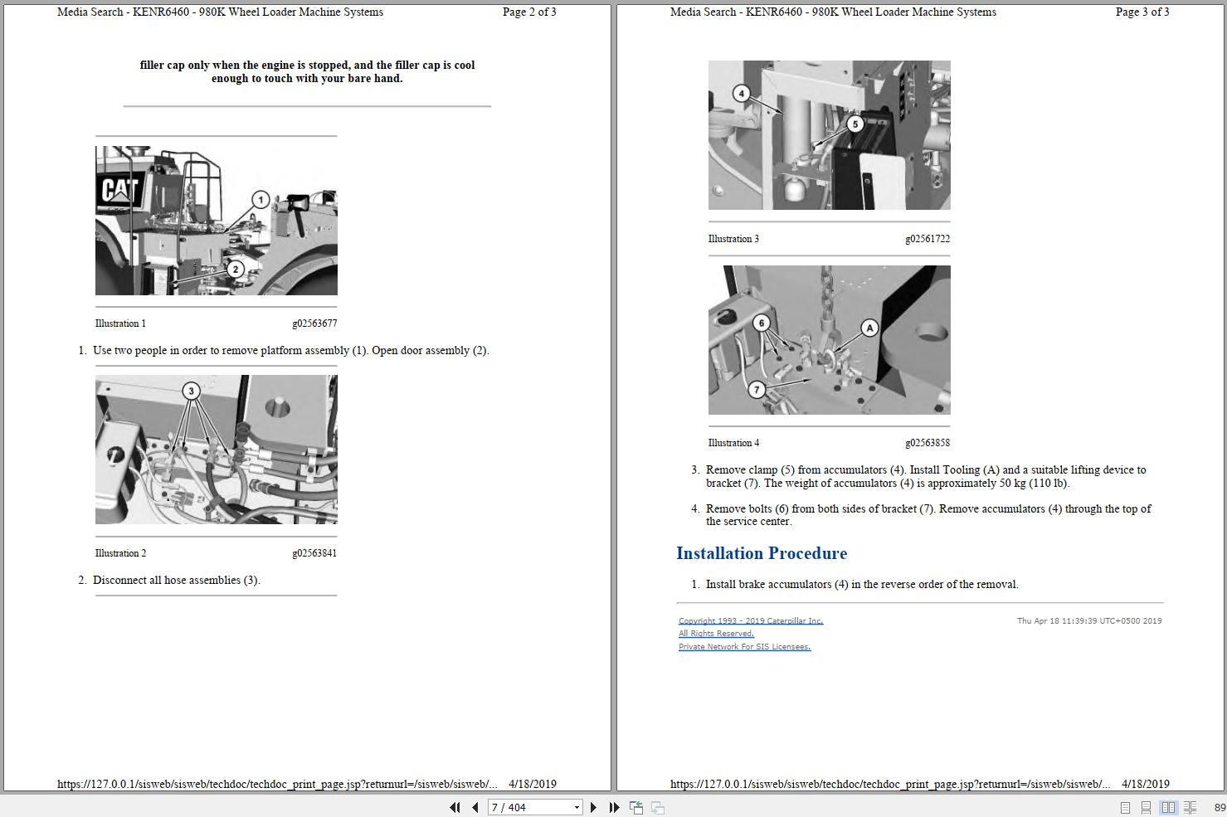The width and height of the screenshot is (1227, 817).
Task: Enable continuous scrolling layout
Action: pos(1147,806)
